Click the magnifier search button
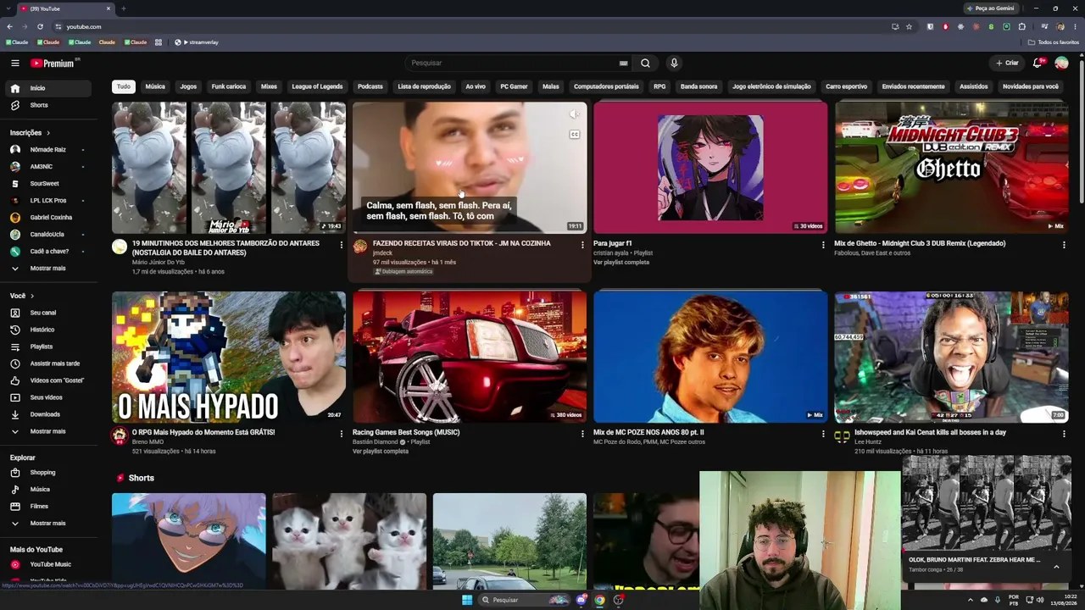The height and width of the screenshot is (610, 1085). point(645,63)
